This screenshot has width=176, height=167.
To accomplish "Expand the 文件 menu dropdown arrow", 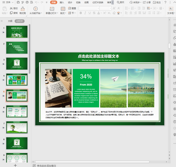I will 12,2.
